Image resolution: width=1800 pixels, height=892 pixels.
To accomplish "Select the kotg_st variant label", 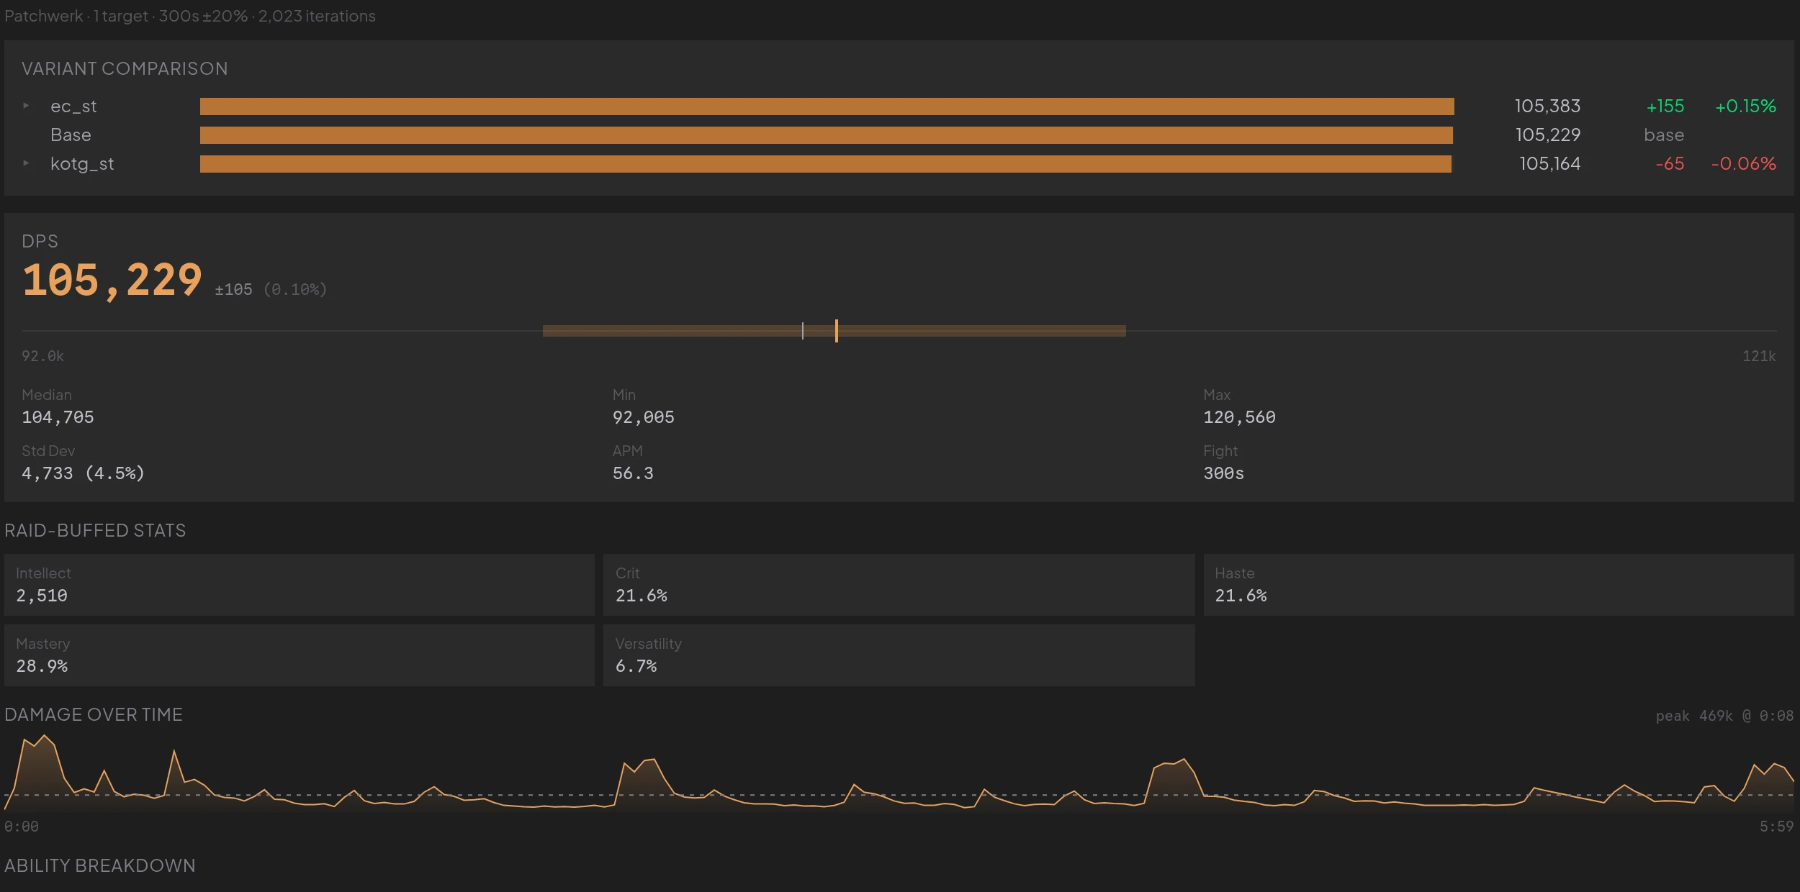I will [82, 164].
